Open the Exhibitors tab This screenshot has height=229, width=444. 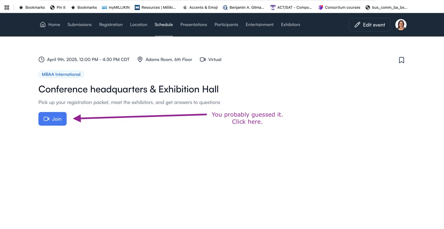(290, 25)
